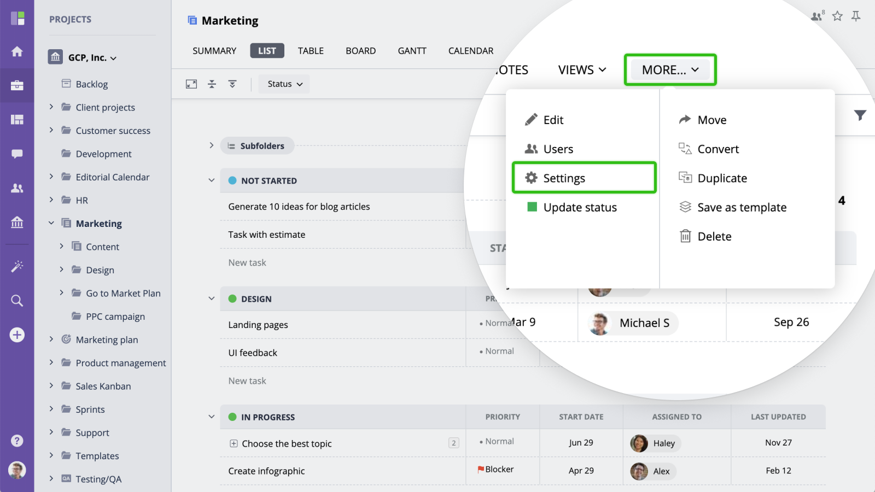Open the Projects briefcase icon
875x492 pixels.
tap(17, 85)
